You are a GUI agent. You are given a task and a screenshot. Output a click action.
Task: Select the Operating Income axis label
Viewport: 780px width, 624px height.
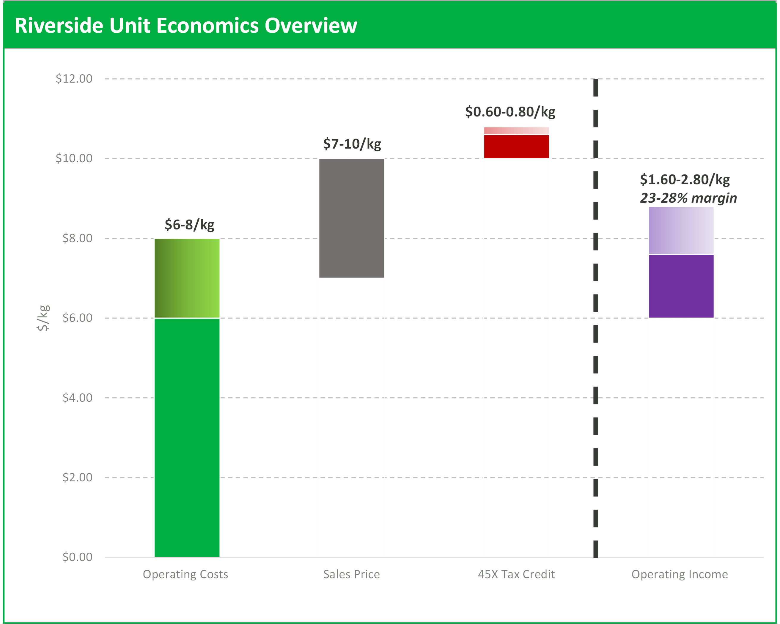[680, 574]
